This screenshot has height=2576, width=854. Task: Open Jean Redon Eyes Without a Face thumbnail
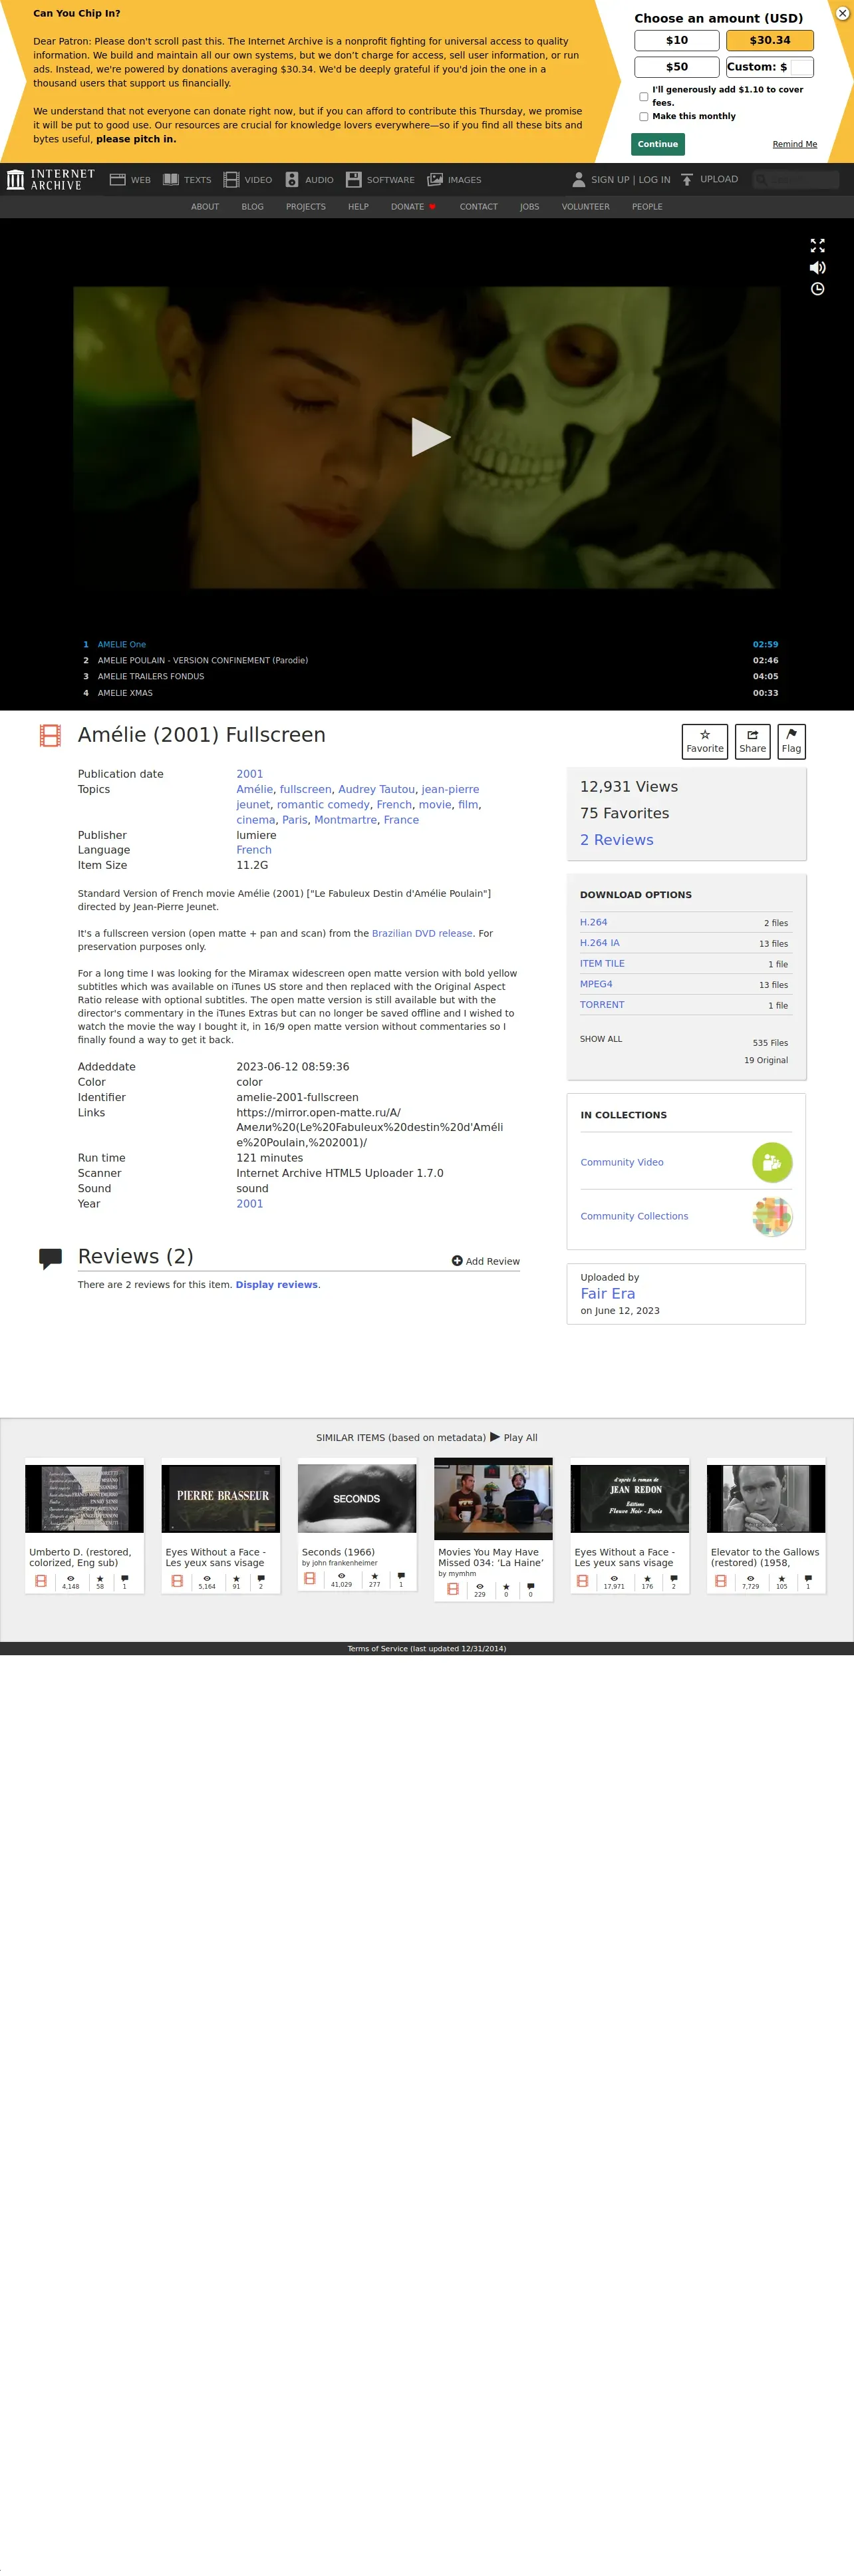coord(630,1499)
